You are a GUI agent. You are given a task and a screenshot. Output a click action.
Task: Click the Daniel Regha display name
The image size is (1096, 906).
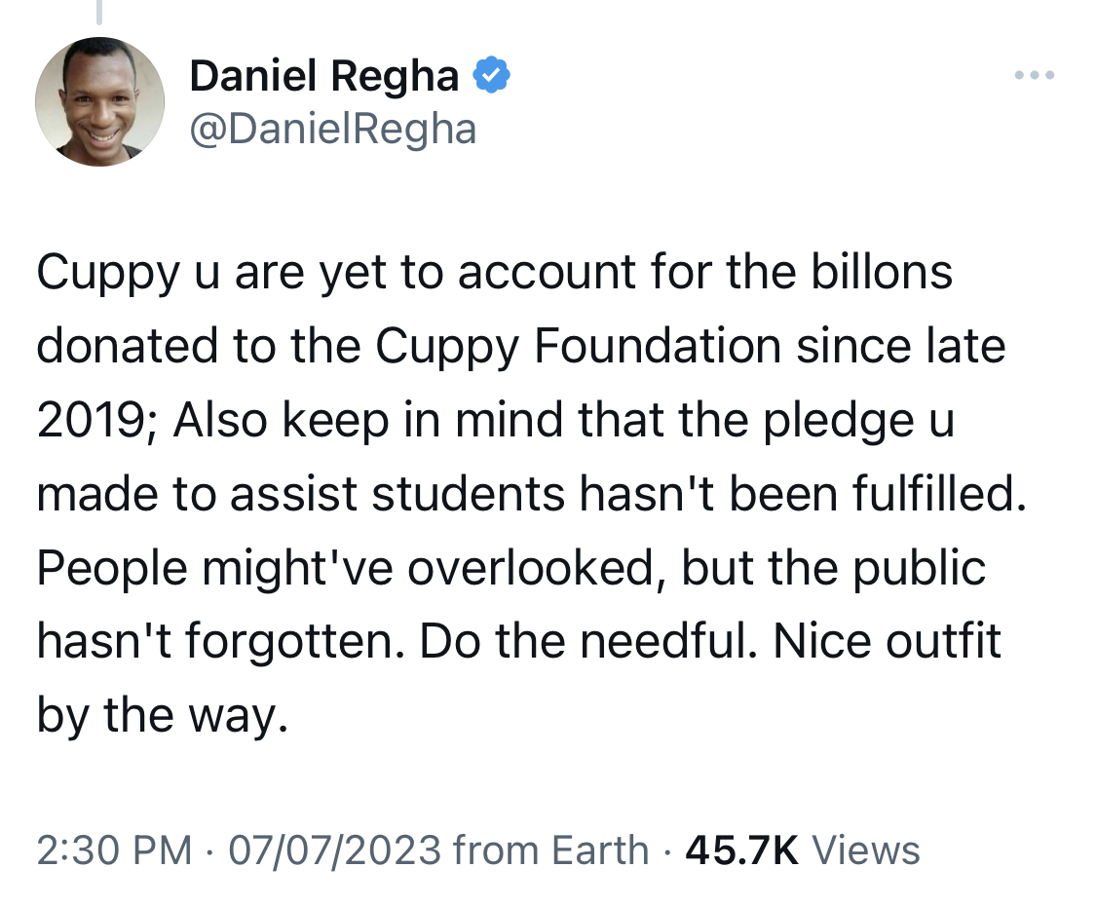point(324,76)
